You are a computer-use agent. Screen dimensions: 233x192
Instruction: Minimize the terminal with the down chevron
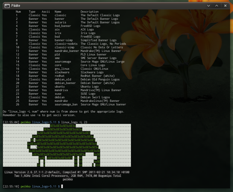point(208,6)
